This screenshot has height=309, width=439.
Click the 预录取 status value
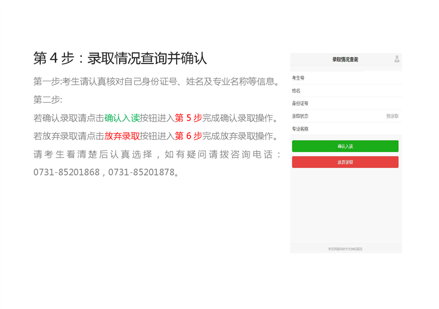click(392, 116)
